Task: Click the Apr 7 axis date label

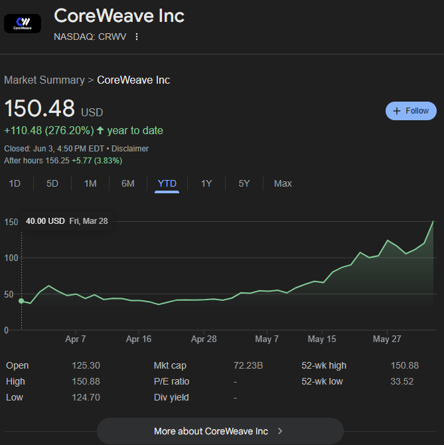Action: [x=76, y=339]
